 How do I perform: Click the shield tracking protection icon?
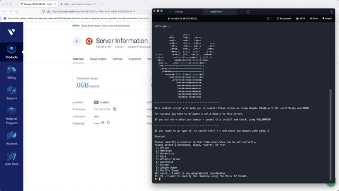click(43, 11)
